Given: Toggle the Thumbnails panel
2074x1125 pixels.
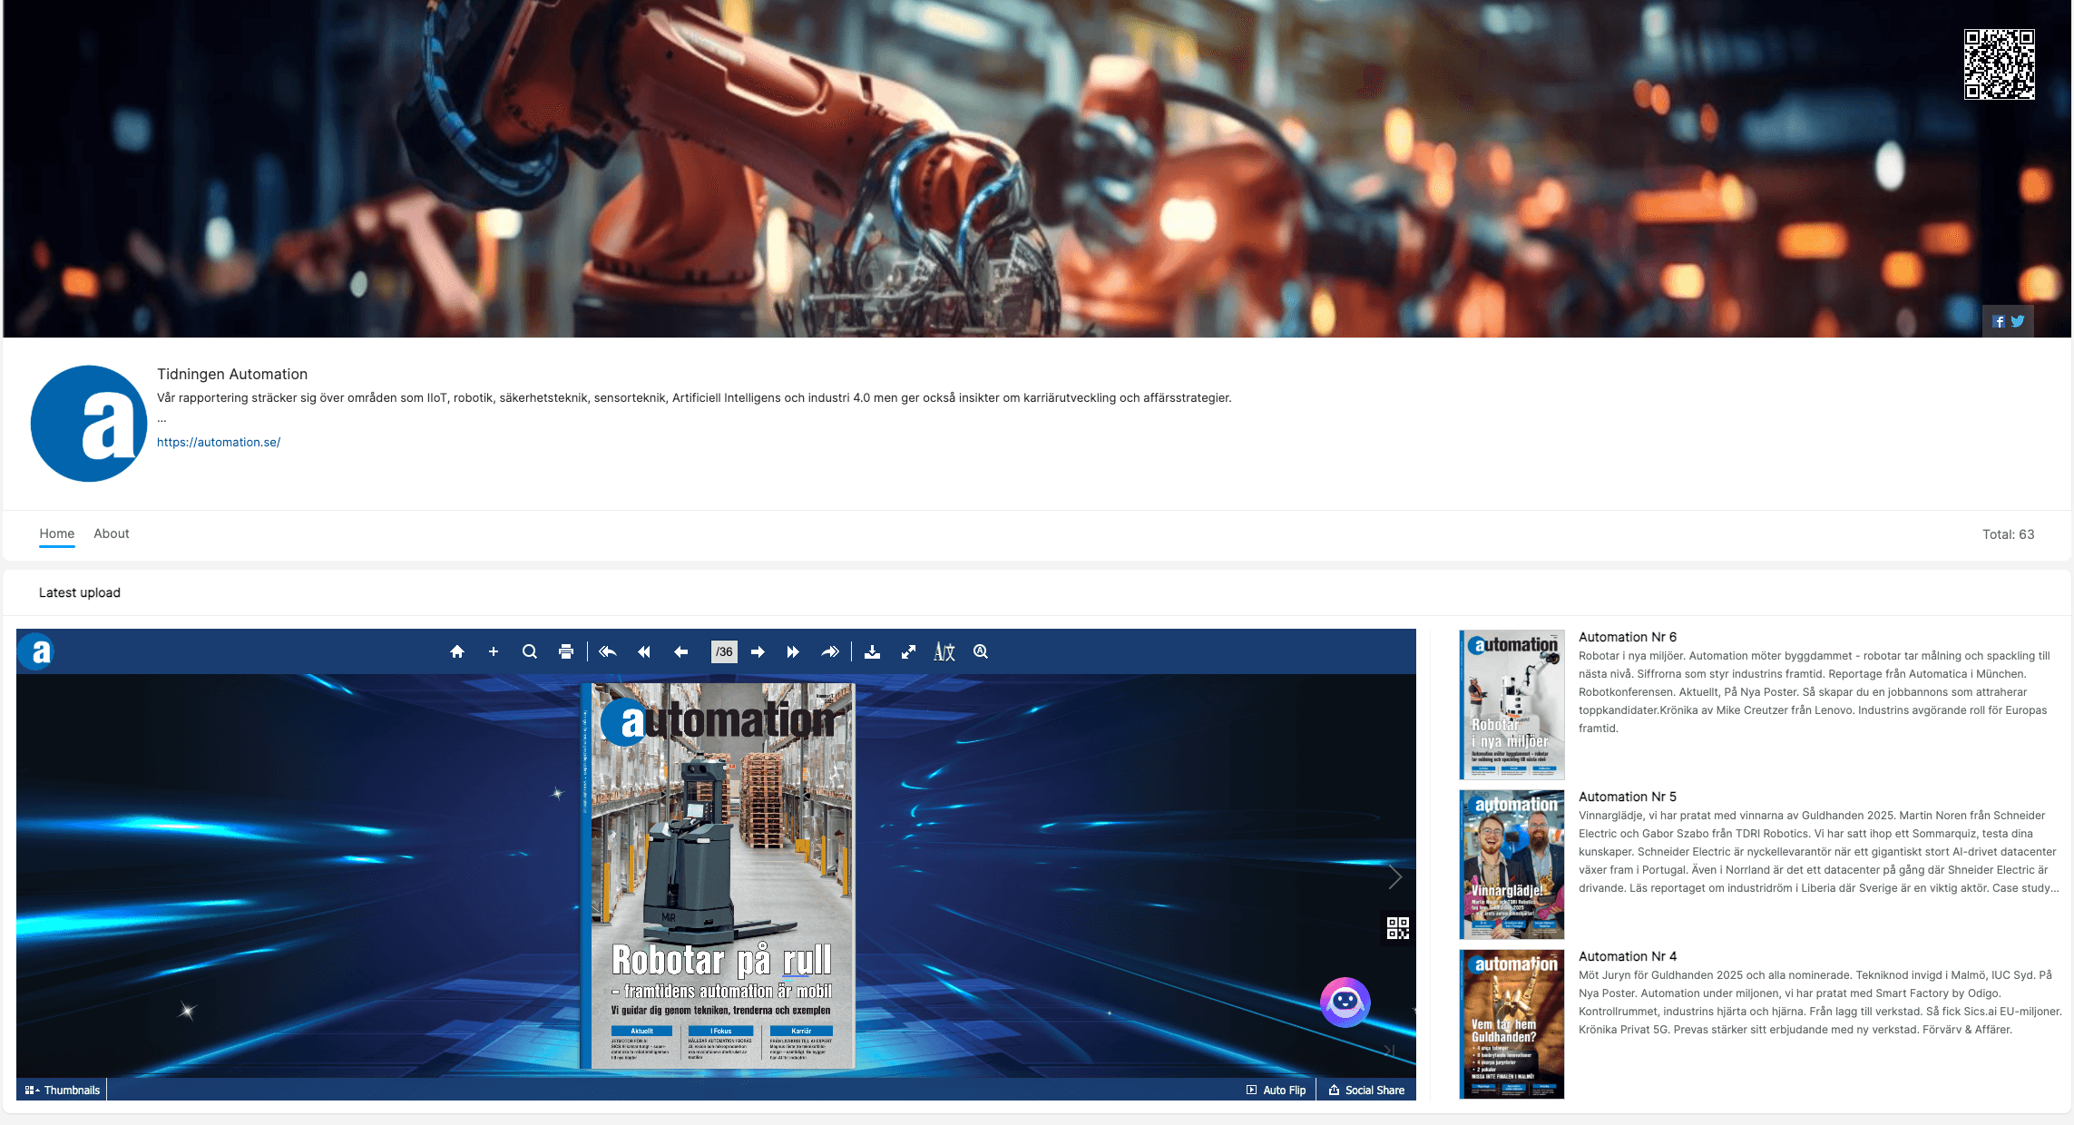Looking at the screenshot, I should click(63, 1090).
